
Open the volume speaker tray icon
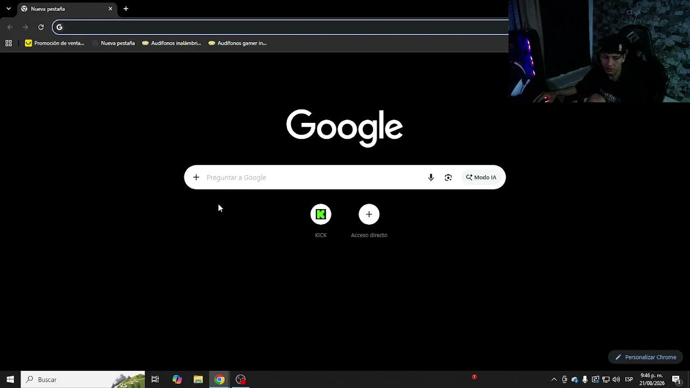[x=616, y=379]
